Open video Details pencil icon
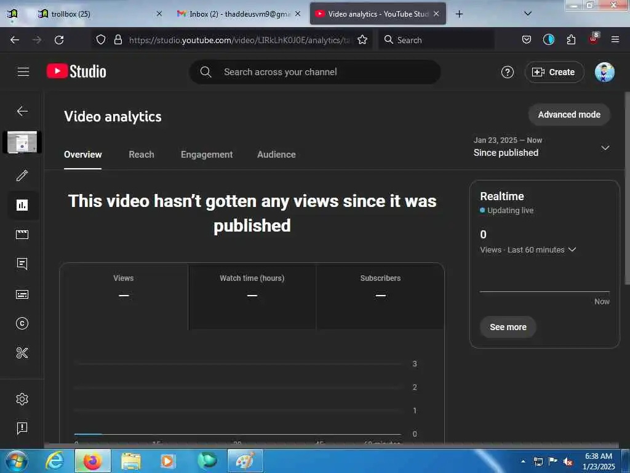Viewport: 630px width, 473px height. click(x=22, y=176)
